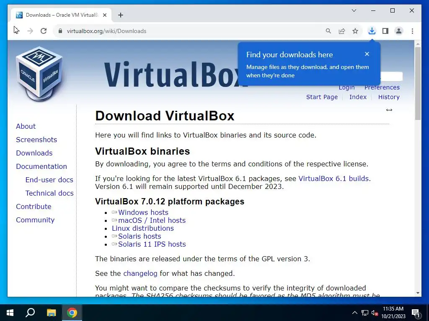The width and height of the screenshot is (429, 321).
Task: Open the Community sidebar link
Action: [x=35, y=220]
